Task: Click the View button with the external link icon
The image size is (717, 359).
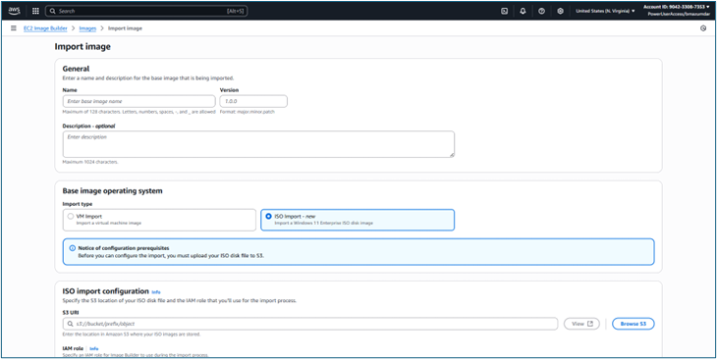Action: [x=581, y=324]
